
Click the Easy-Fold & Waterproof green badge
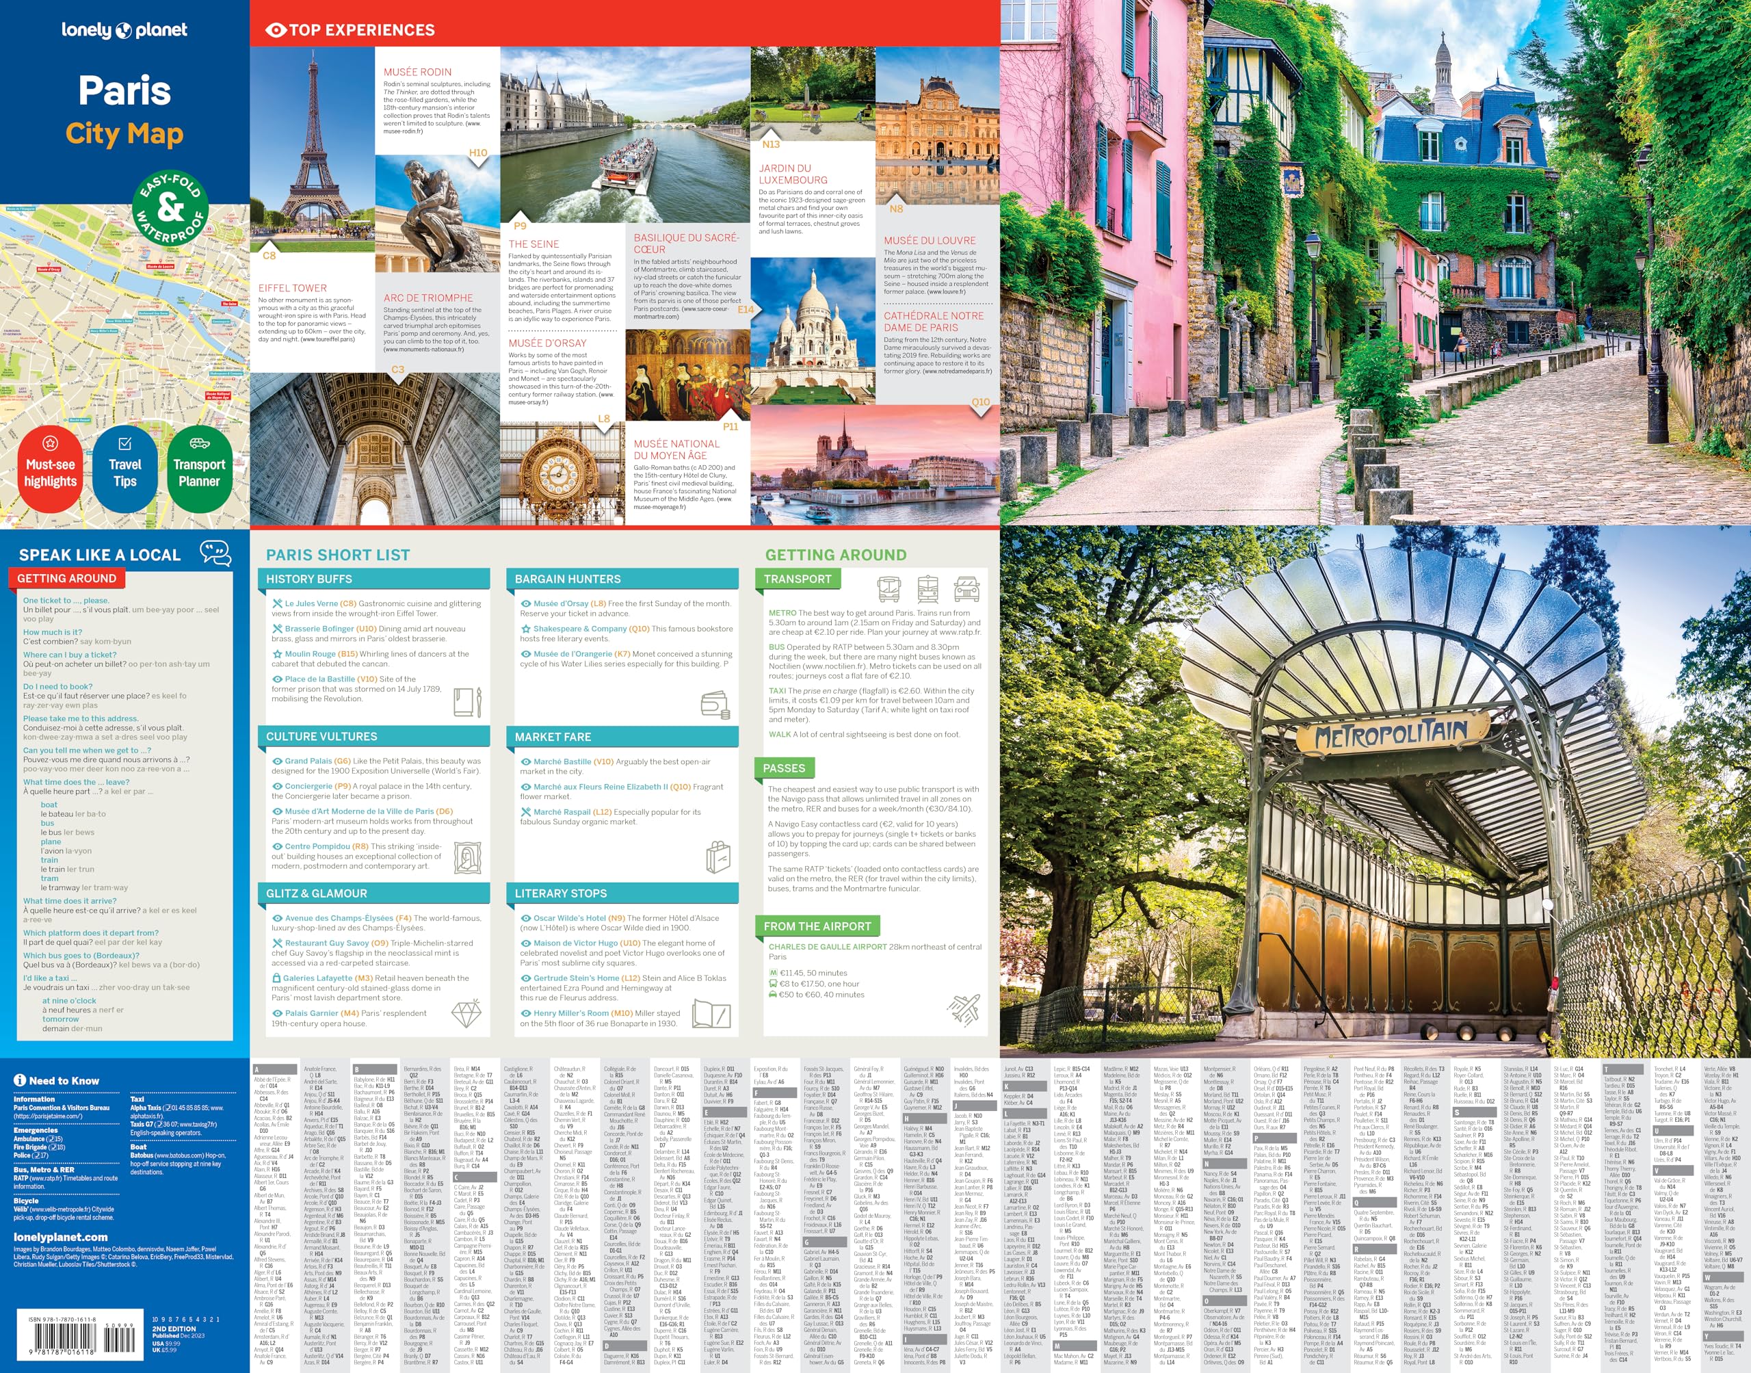(x=170, y=209)
